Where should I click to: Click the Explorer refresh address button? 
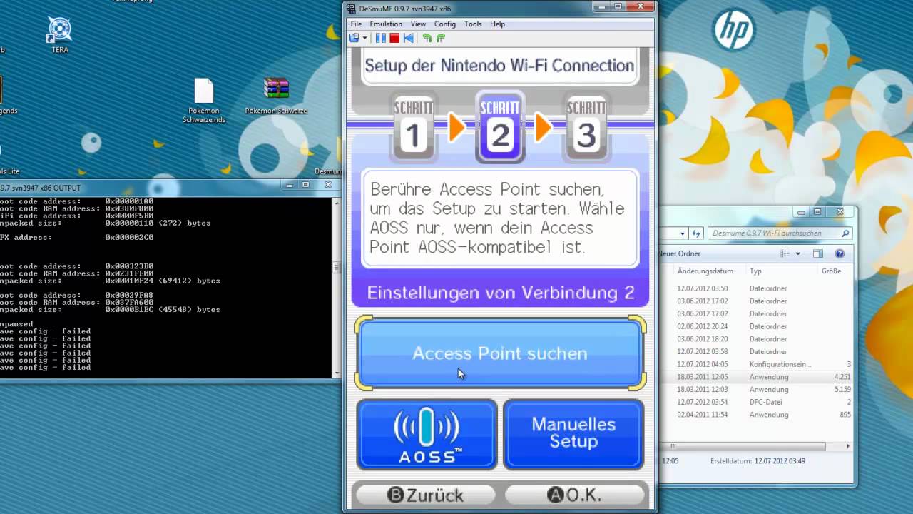click(696, 233)
